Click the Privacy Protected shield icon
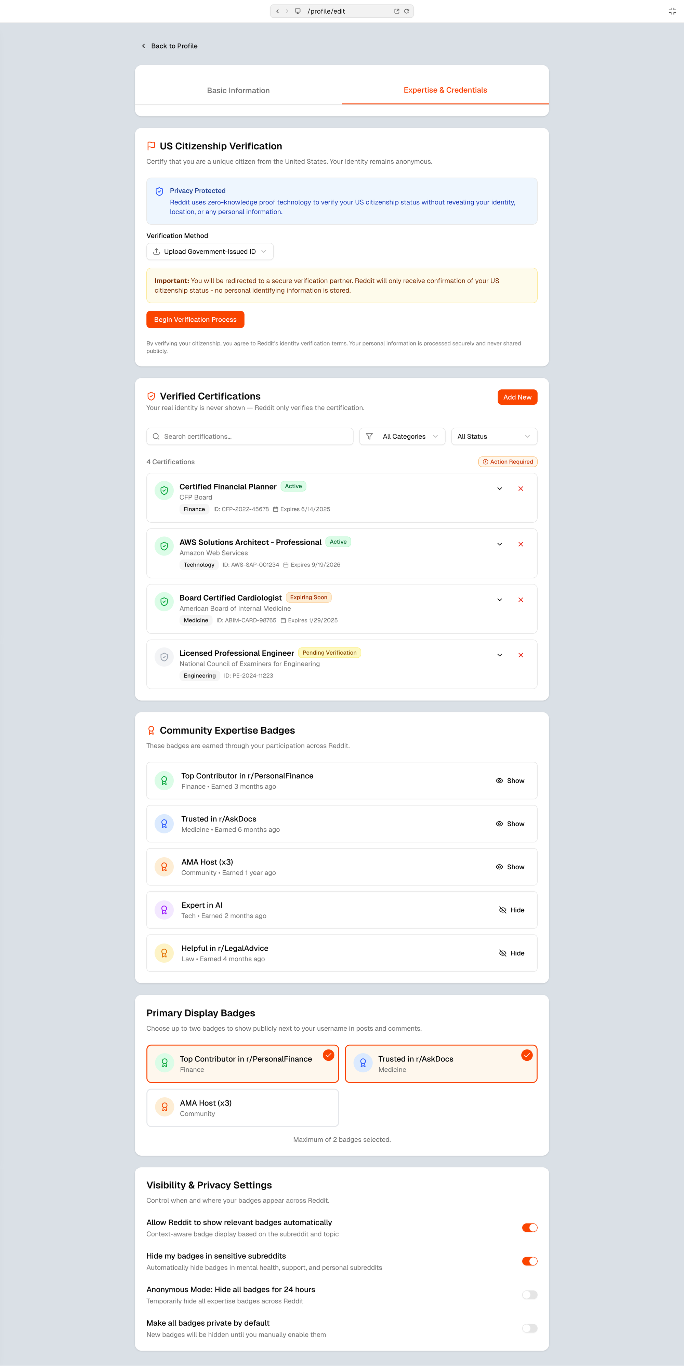Screen dimensions: 684x1366 159,191
